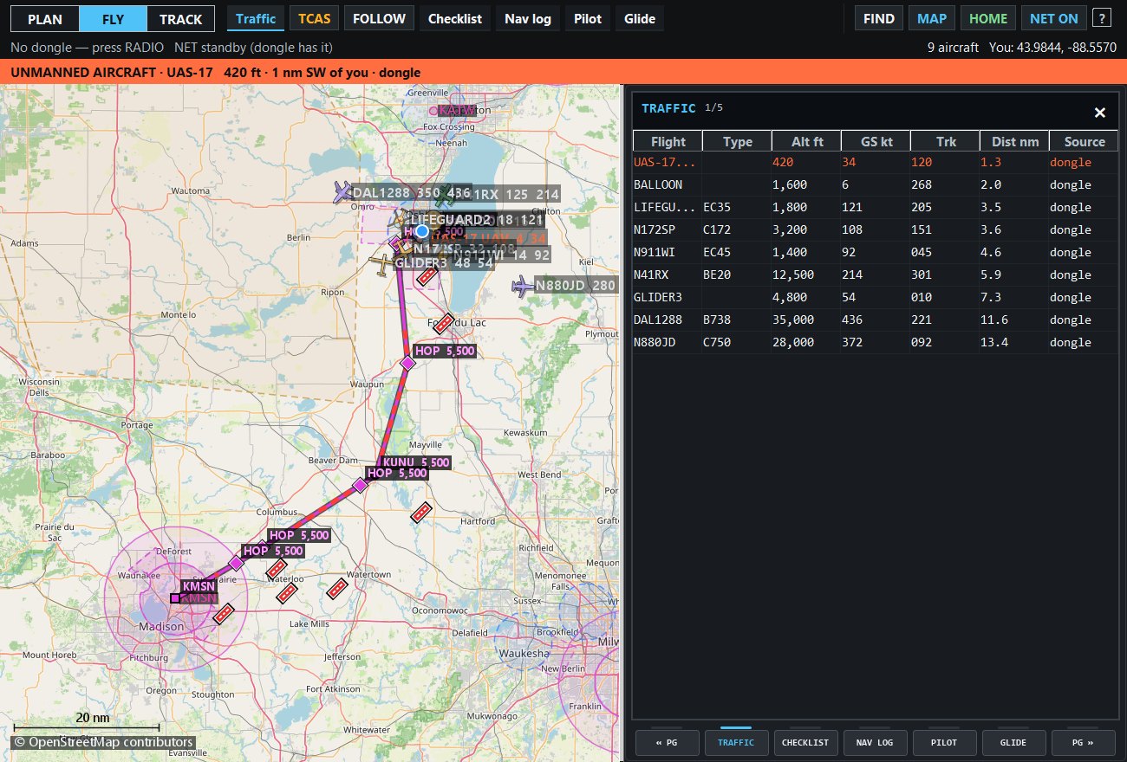Click the orange UNMANNED AIRCRAFT UAS-17 alert banner
Screen dimensions: 1127x762
(563, 73)
